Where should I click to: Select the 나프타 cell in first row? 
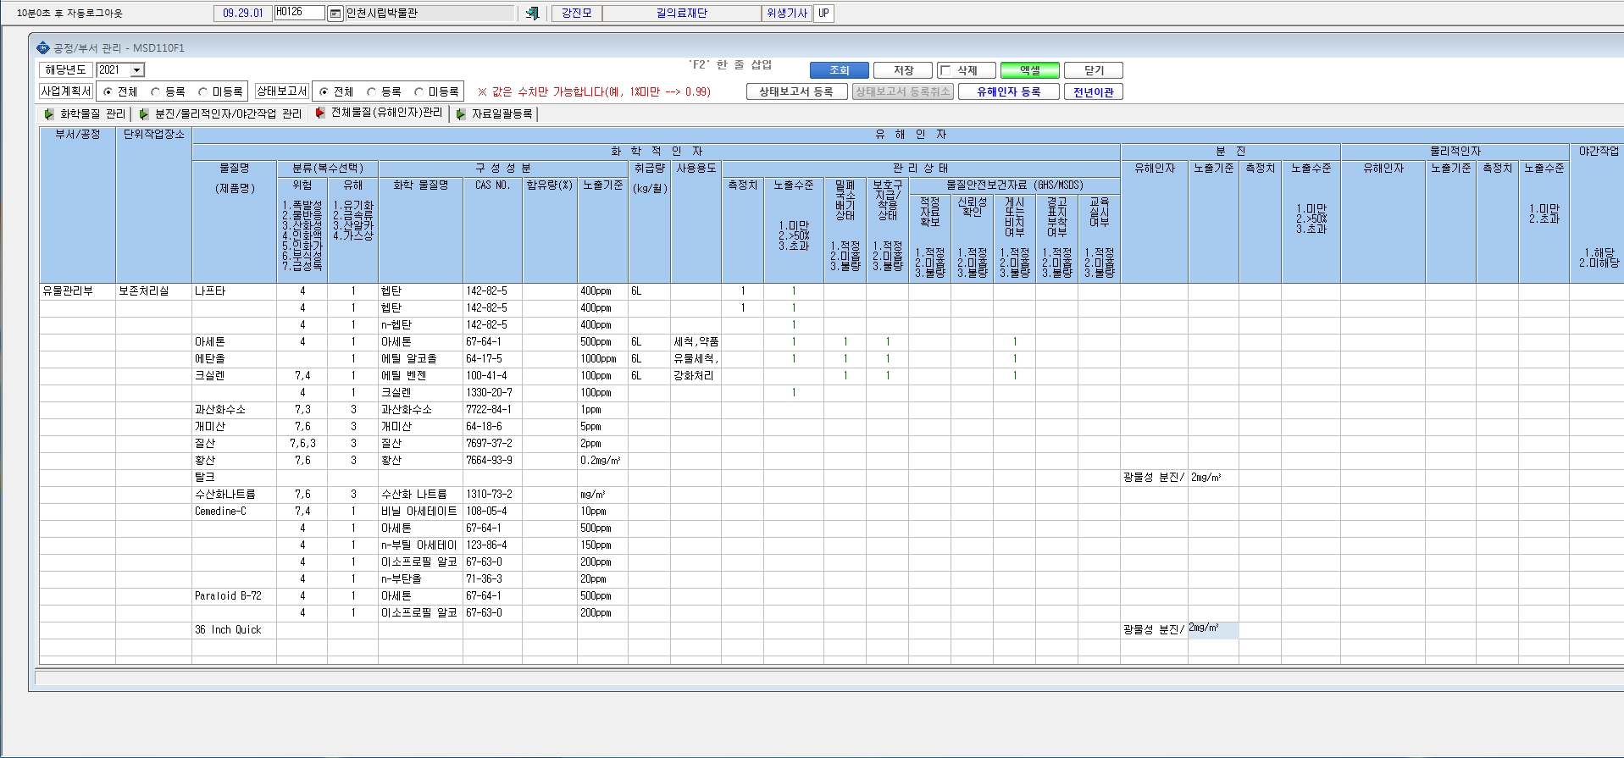(234, 291)
